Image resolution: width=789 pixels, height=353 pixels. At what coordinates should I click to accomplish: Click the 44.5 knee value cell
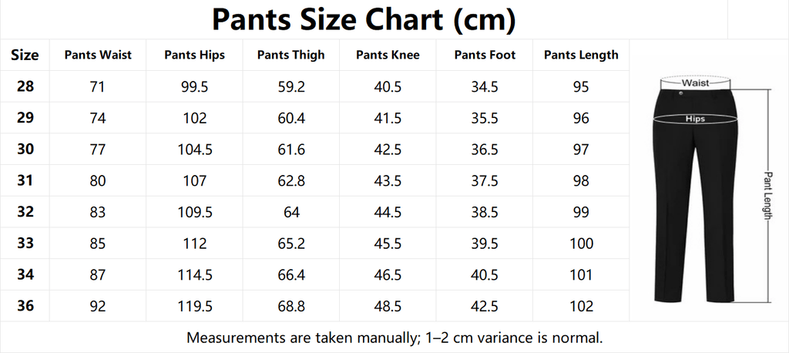pos(388,212)
